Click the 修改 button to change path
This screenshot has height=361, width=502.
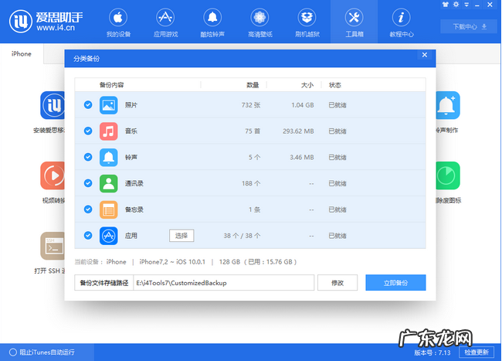[337, 283]
